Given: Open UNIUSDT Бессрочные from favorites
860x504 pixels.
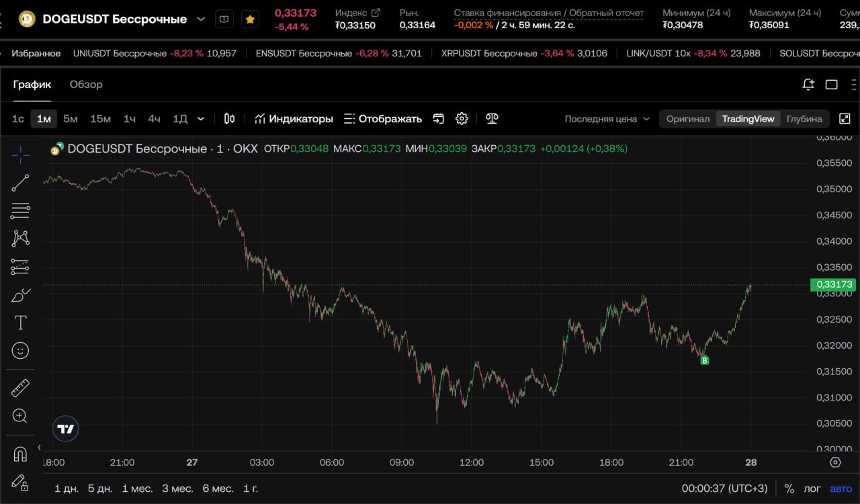Looking at the screenshot, I should (155, 53).
